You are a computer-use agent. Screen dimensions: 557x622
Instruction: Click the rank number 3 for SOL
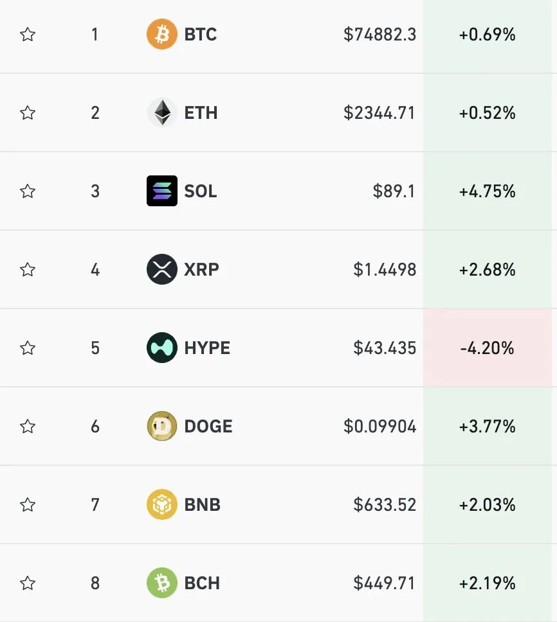click(95, 191)
